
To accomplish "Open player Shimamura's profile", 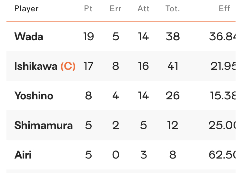I will [x=44, y=125].
